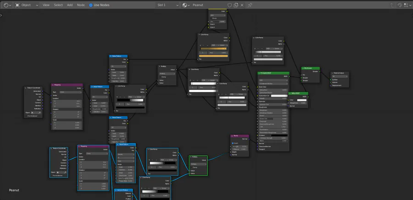Toggle the snapping magnet icon
The height and width of the screenshot is (200, 413).
400,5
